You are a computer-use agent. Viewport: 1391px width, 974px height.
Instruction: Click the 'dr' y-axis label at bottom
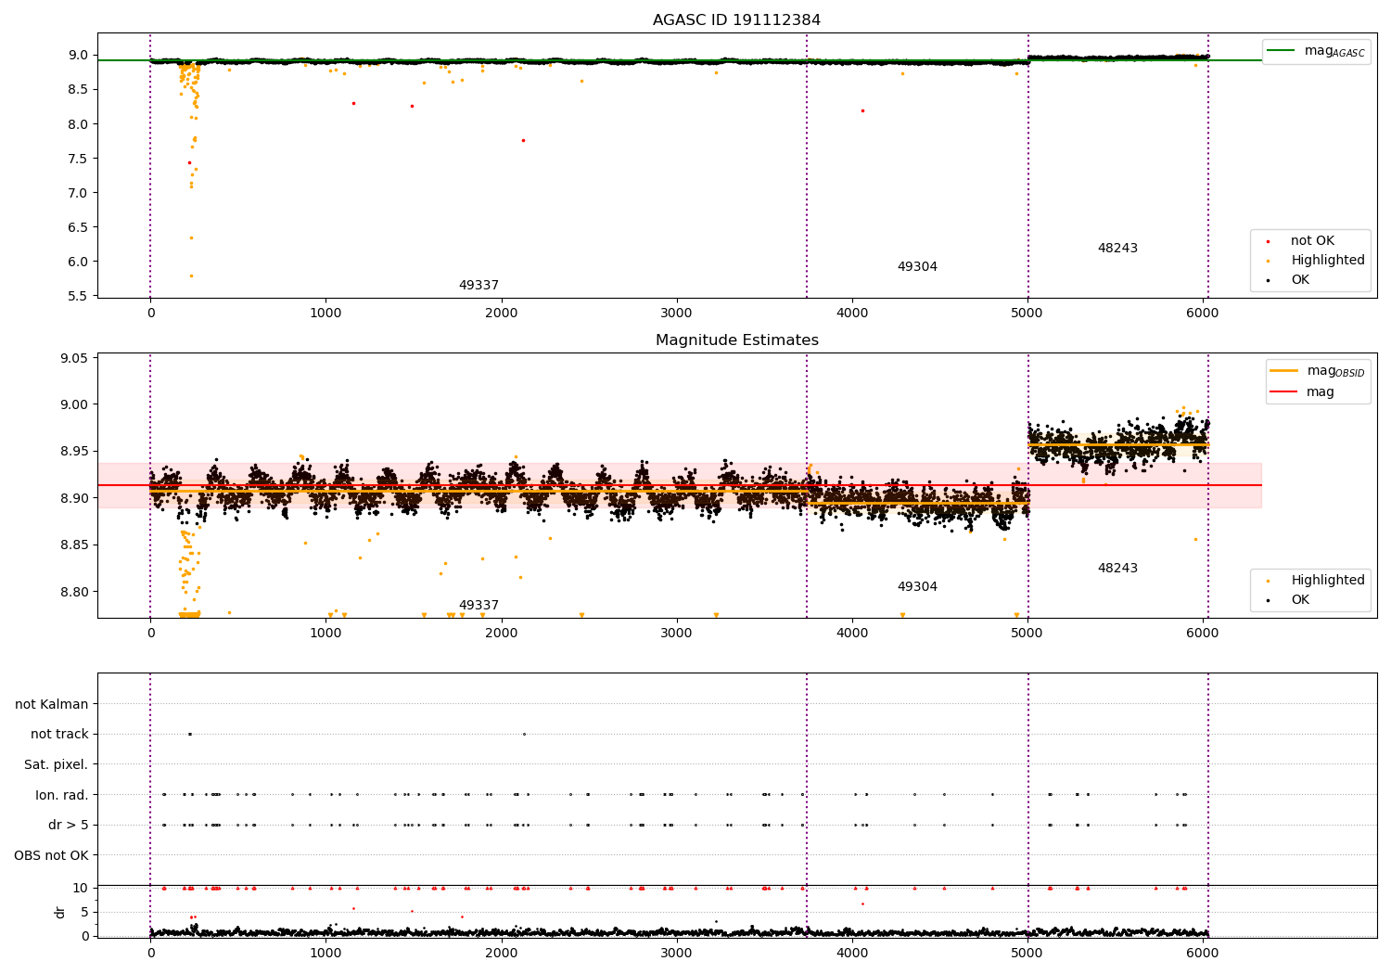[60, 912]
